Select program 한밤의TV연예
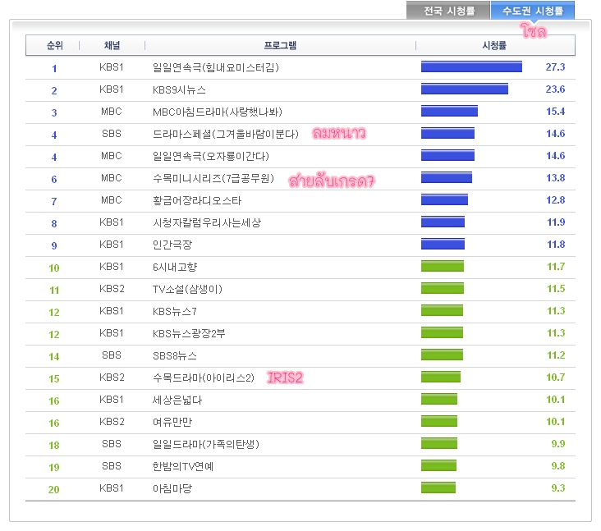The height and width of the screenshot is (531, 601). tap(183, 467)
